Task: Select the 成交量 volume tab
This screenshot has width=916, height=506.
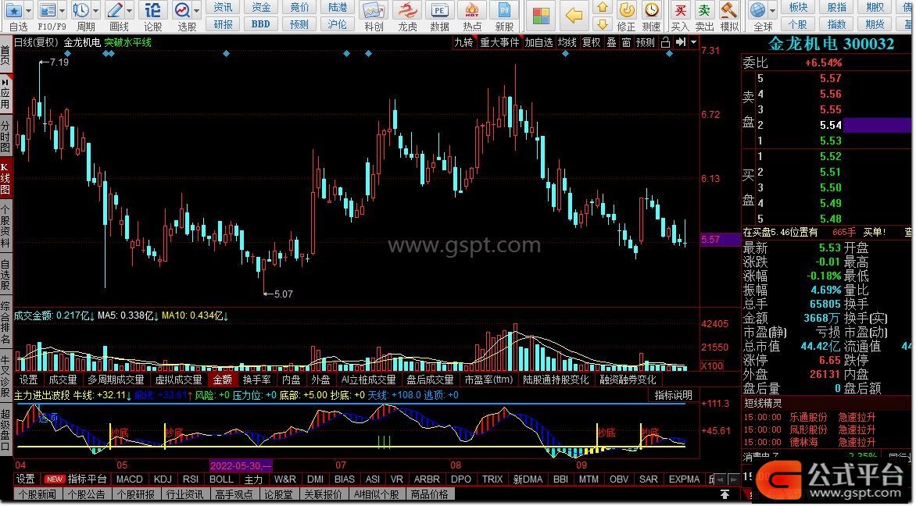Action: click(63, 379)
